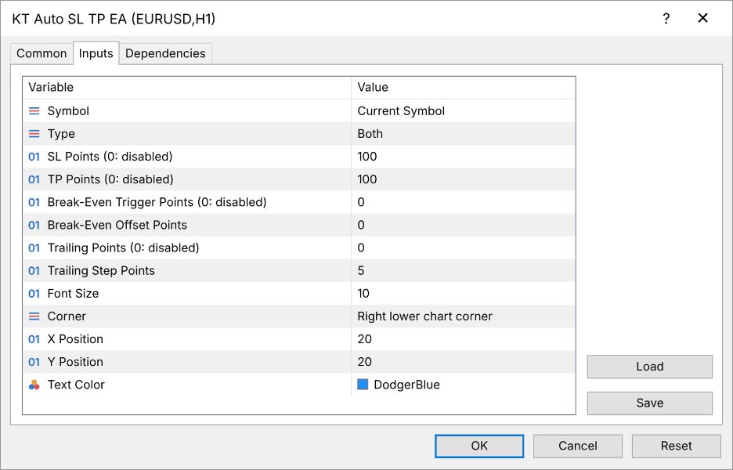Click the enum icon beside Symbol
The height and width of the screenshot is (470, 733).
(34, 110)
